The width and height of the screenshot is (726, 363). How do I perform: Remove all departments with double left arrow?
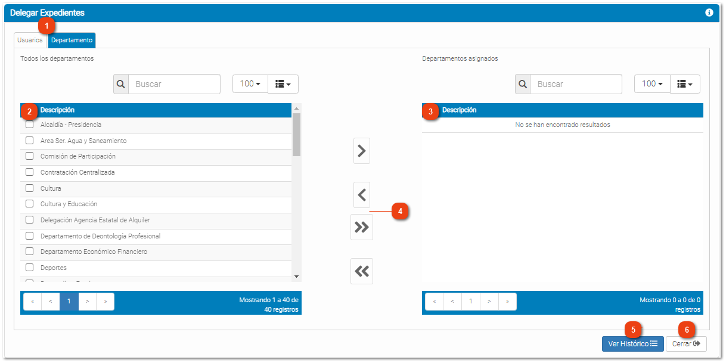tap(362, 271)
